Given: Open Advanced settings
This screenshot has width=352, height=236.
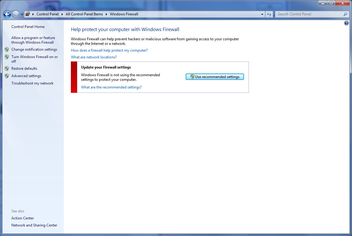Looking at the screenshot, I should pyautogui.click(x=26, y=76).
